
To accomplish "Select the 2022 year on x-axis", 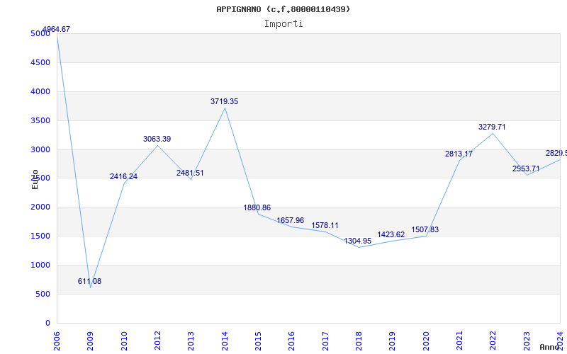I will click(493, 341).
